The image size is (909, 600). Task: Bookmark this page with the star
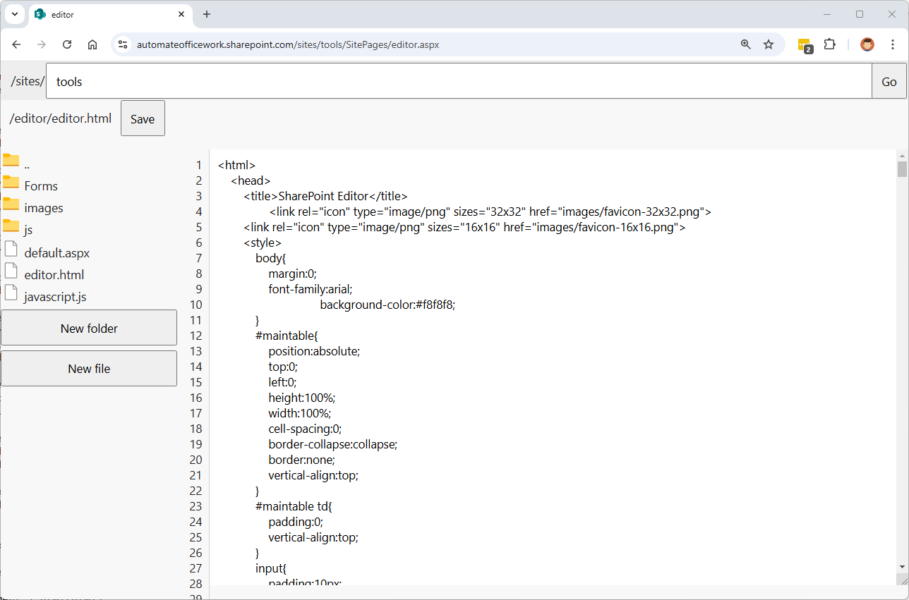(x=769, y=44)
